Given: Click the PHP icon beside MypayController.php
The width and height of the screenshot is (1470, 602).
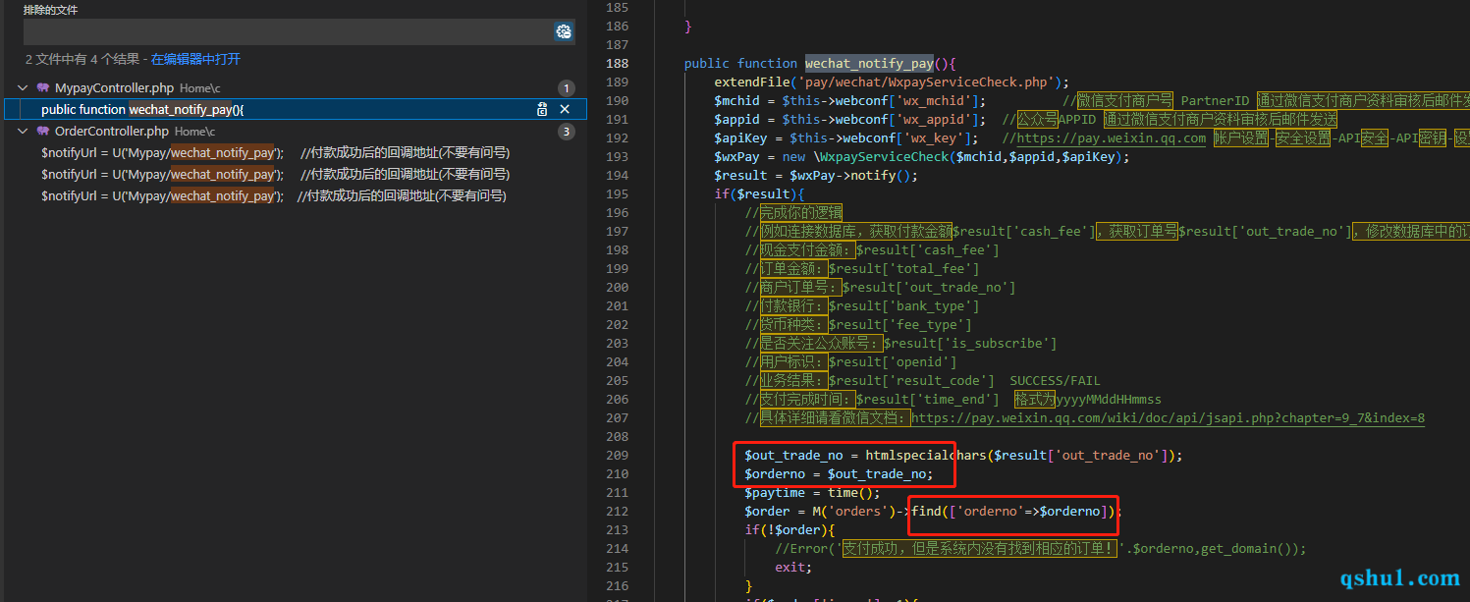Looking at the screenshot, I should (x=43, y=88).
